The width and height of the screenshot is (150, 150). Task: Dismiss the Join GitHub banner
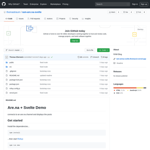(x=140, y=29)
